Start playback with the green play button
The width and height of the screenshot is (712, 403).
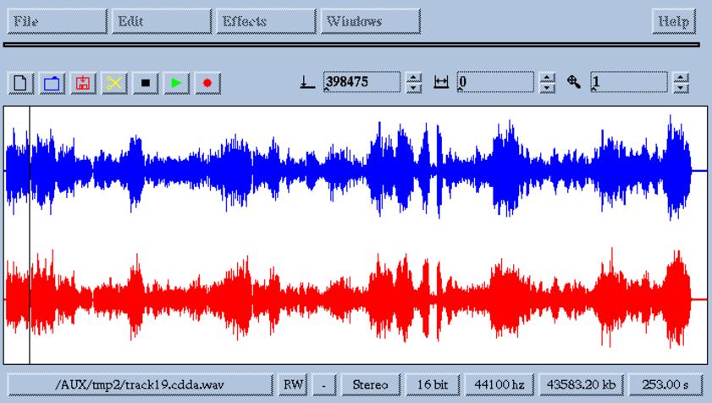point(175,83)
